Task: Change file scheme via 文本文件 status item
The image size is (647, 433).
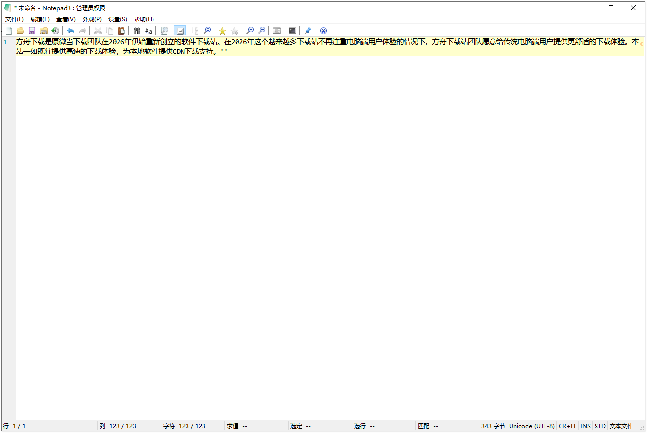Action: click(621, 426)
